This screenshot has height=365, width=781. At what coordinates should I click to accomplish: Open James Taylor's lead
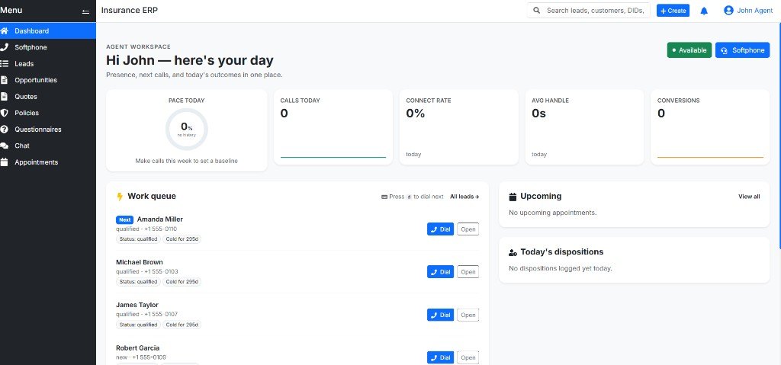(x=468, y=315)
